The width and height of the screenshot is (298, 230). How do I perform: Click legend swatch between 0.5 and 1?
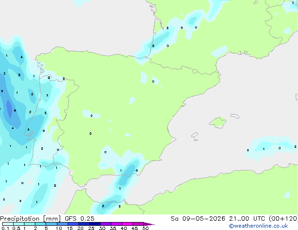19,224
